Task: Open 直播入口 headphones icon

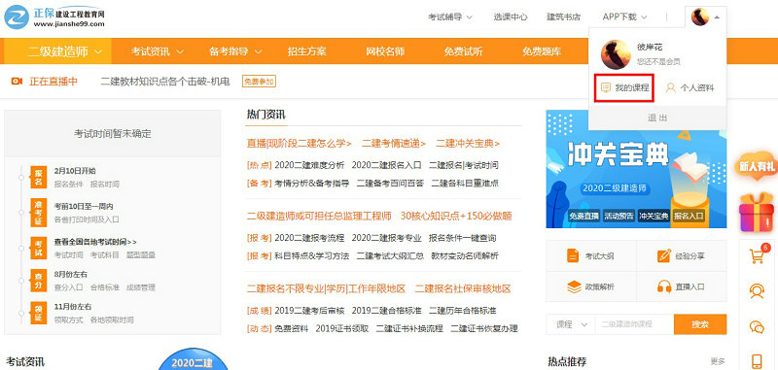Action: [664, 286]
